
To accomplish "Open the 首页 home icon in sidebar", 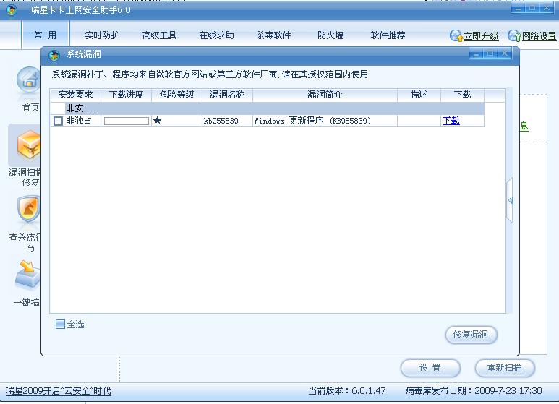I will coord(28,81).
